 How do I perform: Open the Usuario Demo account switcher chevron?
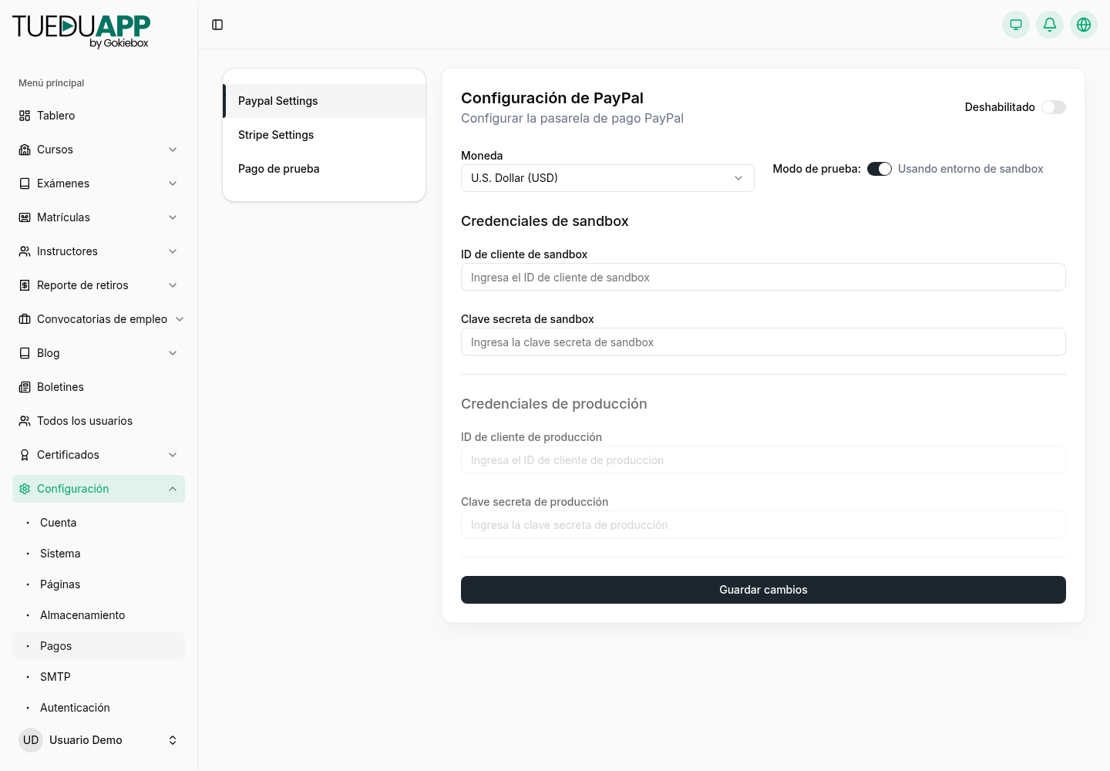173,740
